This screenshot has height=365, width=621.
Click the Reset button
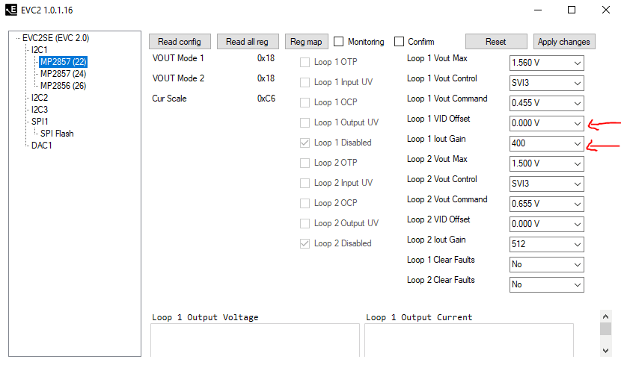coord(495,42)
